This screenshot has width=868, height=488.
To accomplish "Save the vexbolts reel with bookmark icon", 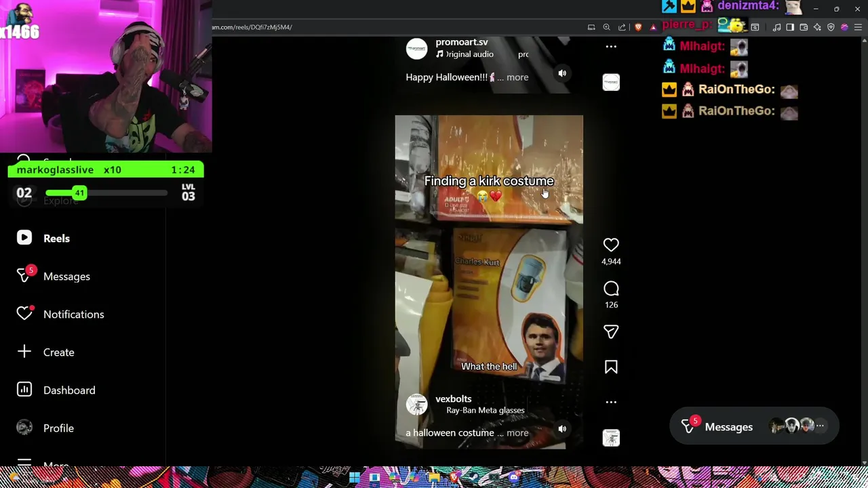I will (x=611, y=367).
